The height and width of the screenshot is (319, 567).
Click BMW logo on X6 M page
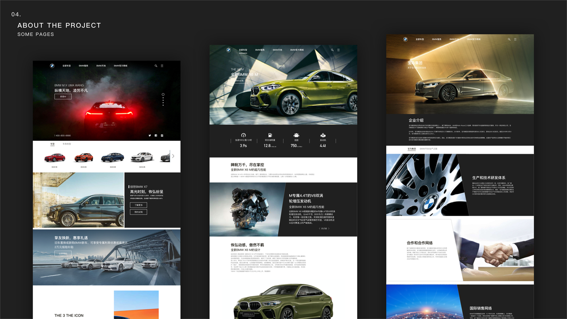coord(229,50)
